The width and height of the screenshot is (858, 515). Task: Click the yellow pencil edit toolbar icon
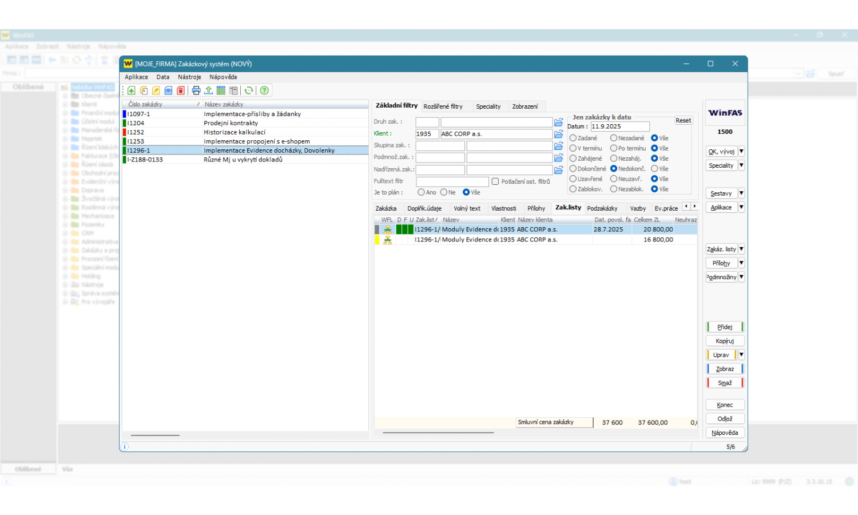click(x=156, y=90)
